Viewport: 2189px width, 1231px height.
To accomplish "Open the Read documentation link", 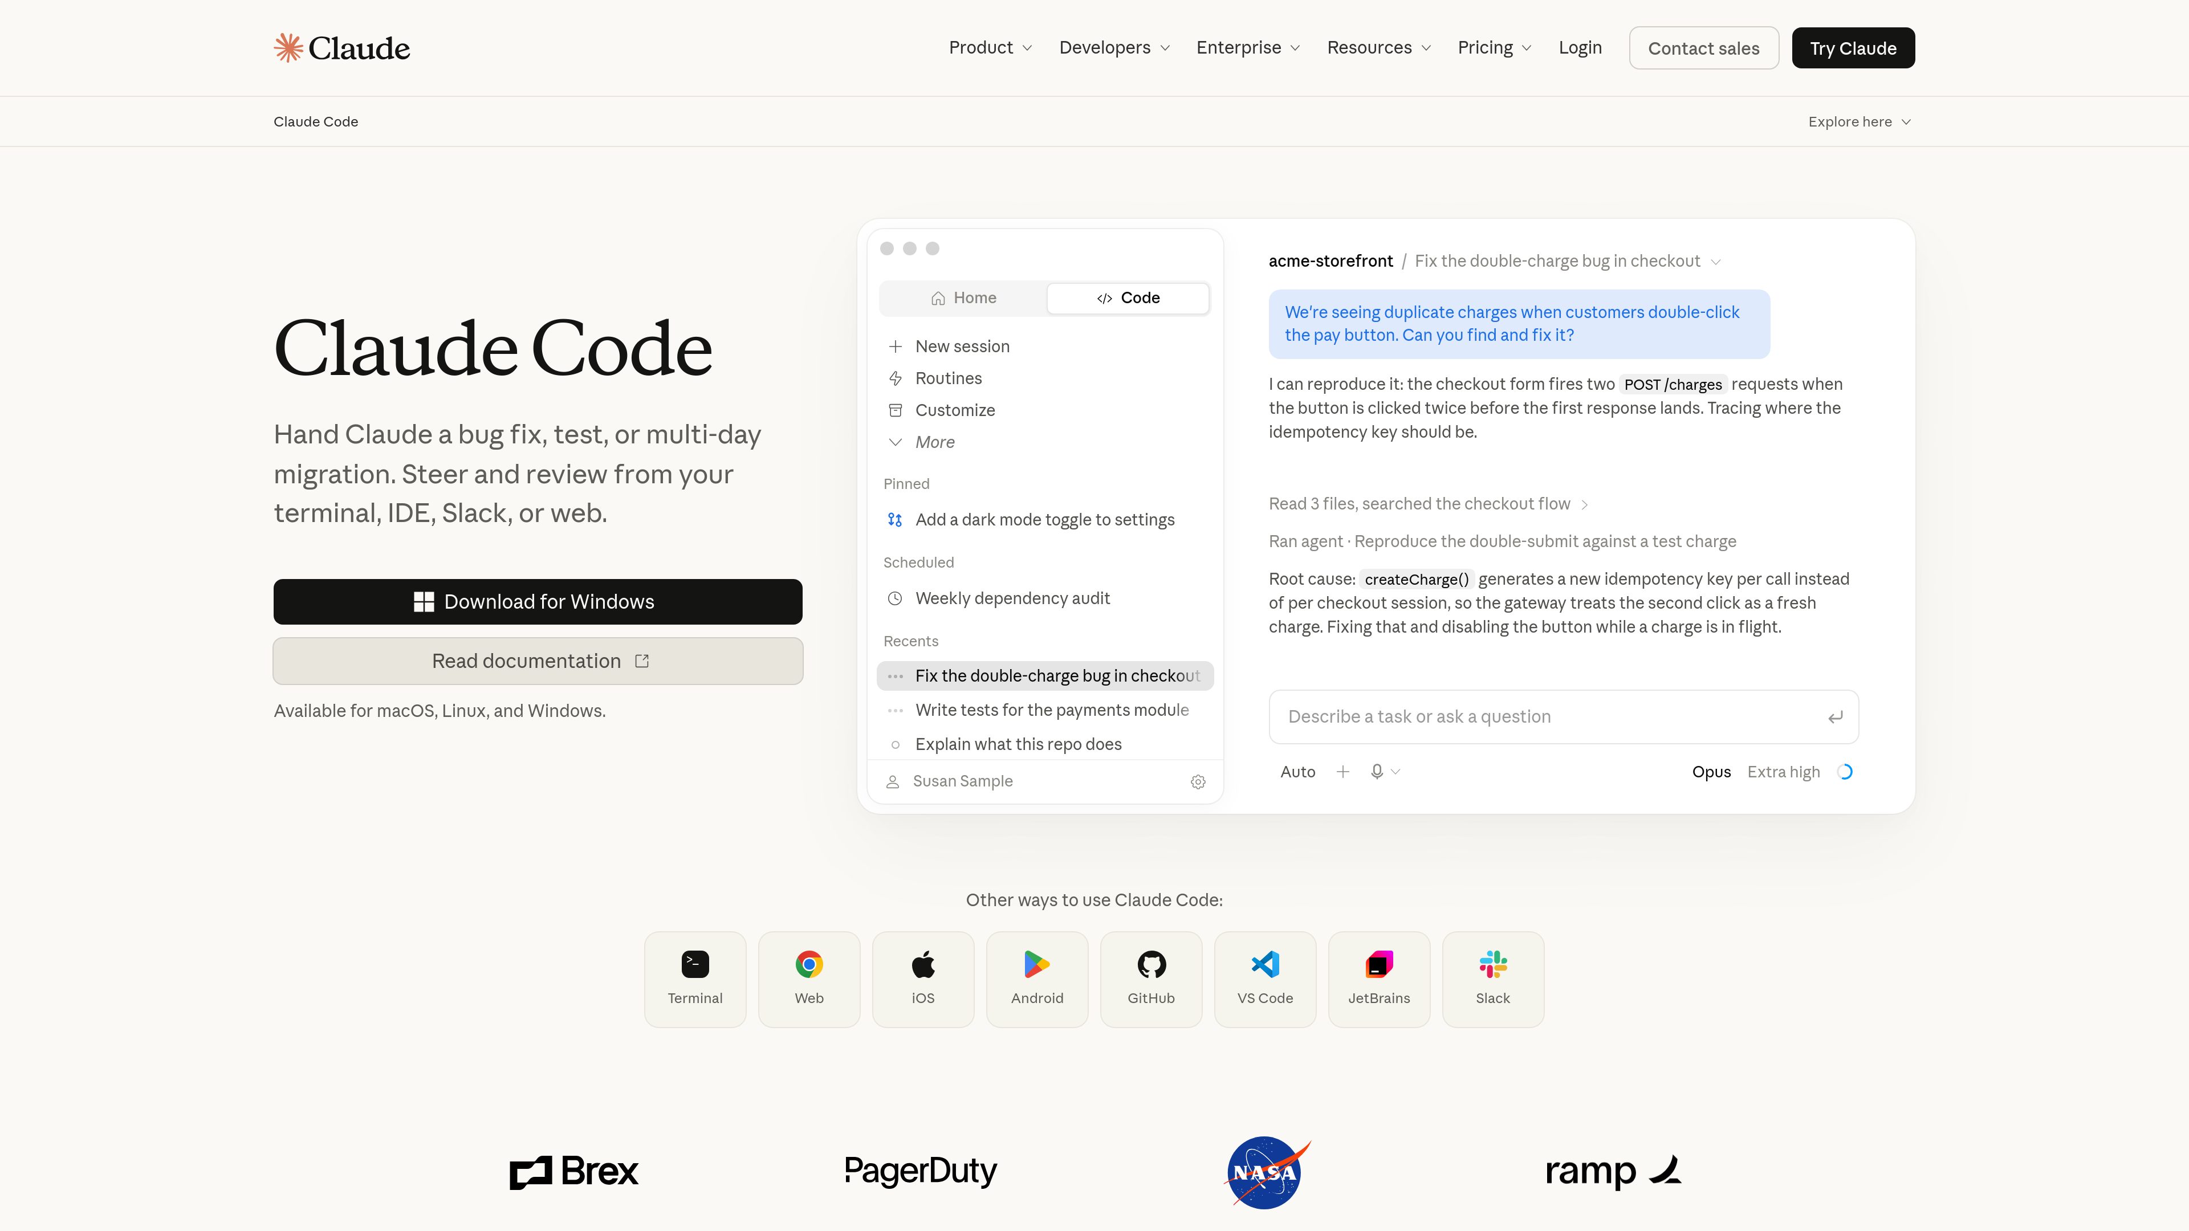I will point(538,661).
